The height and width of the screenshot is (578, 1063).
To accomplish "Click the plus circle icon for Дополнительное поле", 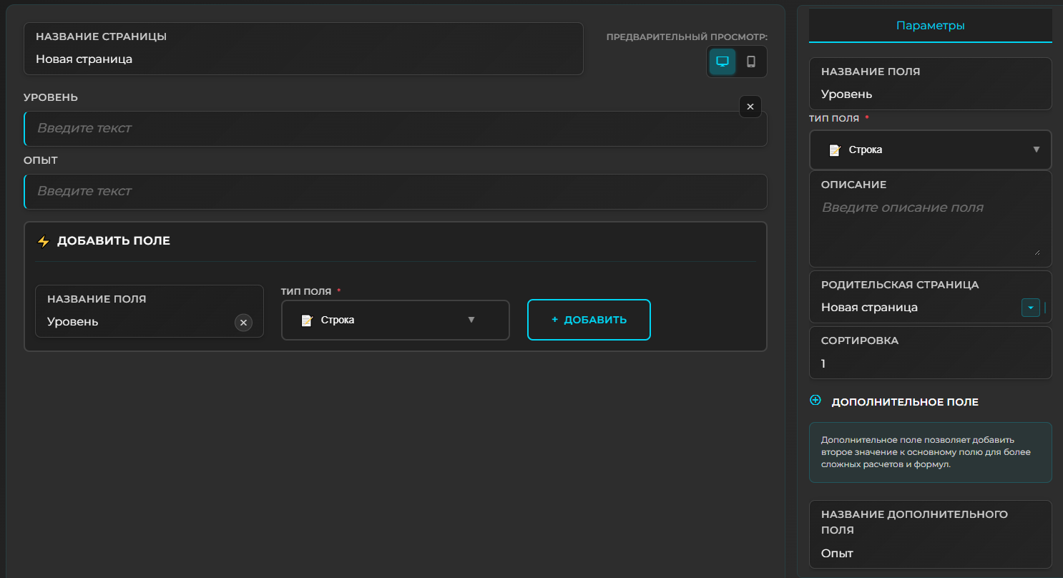I will pyautogui.click(x=815, y=401).
